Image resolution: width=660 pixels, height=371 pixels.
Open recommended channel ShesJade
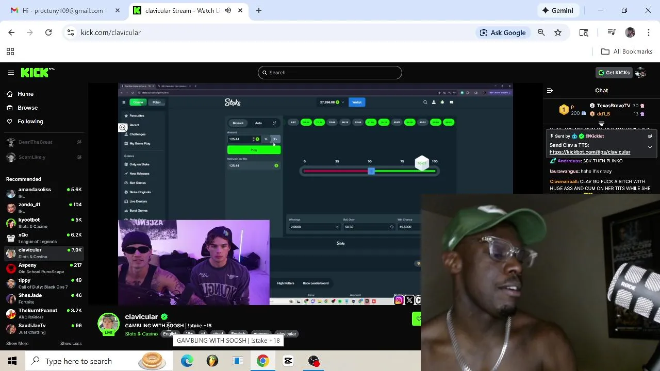44,298
